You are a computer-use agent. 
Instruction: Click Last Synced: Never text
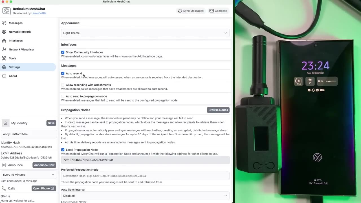pos(74,202)
